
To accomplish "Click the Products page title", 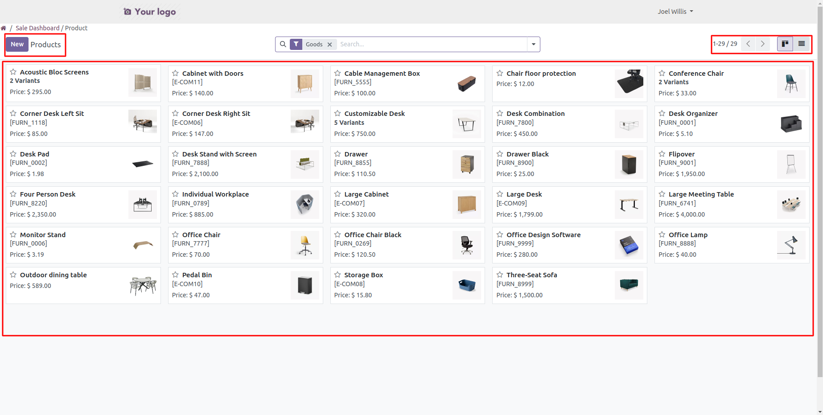I will coord(45,45).
